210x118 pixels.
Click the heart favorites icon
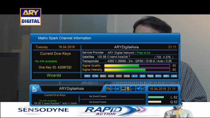point(138,89)
